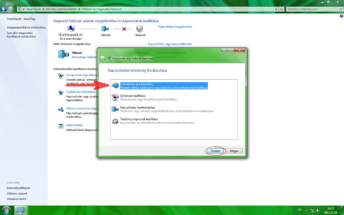Viewport: 344px width, 215px height.
Task: Expand the chevron after Minden vezérlőpultelem
Action: coord(80,9)
